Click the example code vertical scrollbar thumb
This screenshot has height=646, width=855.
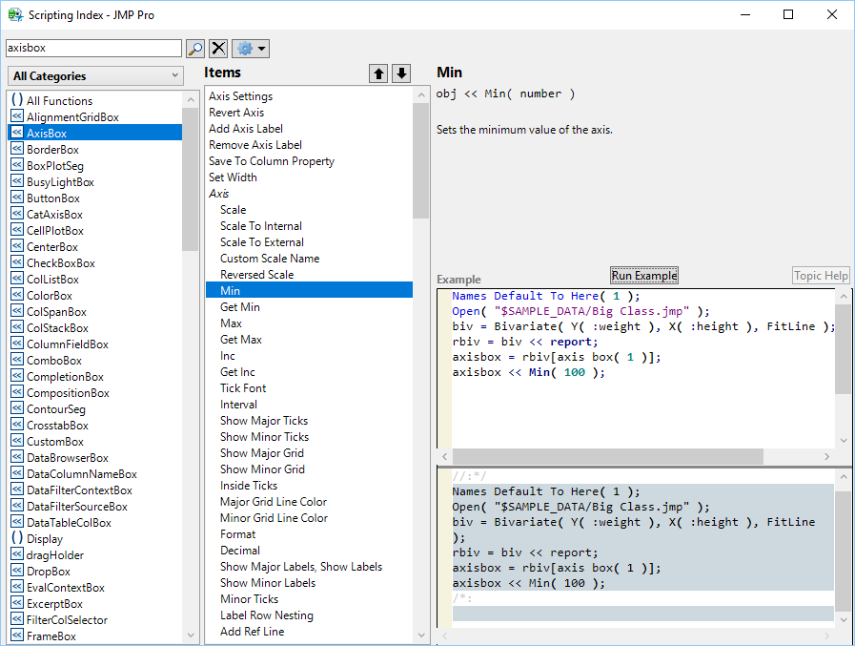[x=843, y=349]
